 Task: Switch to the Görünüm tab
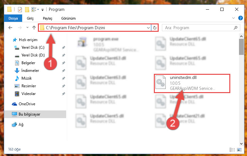68,18
